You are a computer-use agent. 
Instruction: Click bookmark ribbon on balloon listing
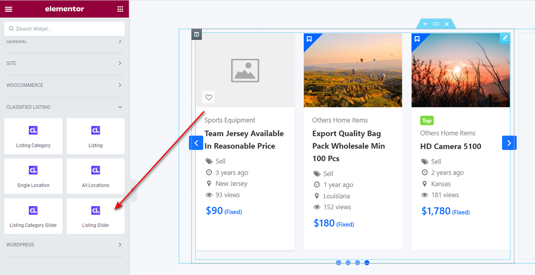point(309,39)
